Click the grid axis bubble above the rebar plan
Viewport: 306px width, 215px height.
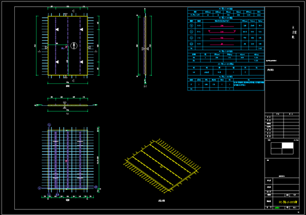[49, 125]
